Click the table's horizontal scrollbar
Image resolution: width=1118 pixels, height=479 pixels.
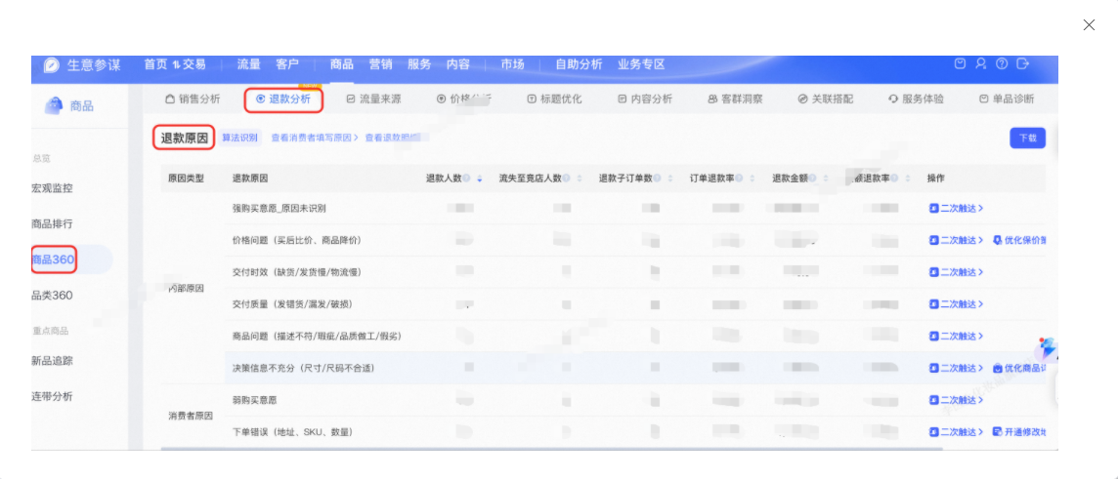coord(552,449)
